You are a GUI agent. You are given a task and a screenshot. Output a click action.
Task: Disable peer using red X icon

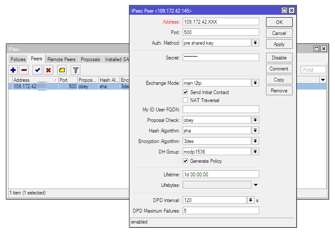(x=49, y=70)
